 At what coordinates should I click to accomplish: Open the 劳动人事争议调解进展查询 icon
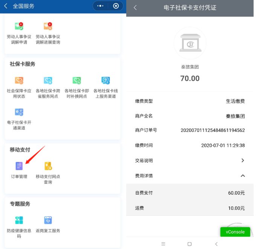click(x=48, y=26)
